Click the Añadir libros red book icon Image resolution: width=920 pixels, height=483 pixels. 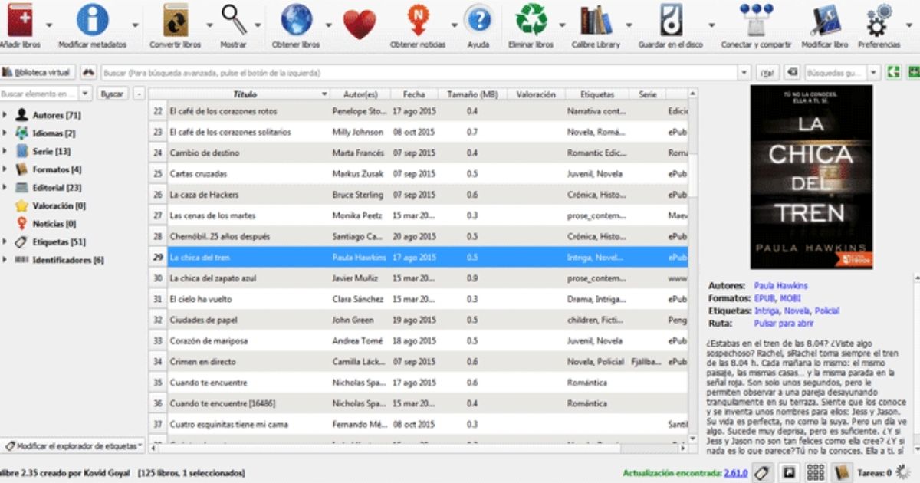(19, 21)
